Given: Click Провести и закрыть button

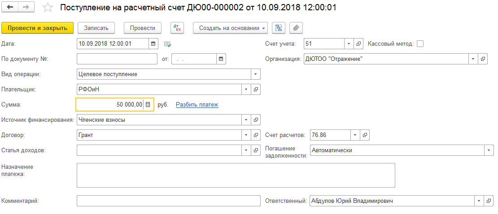Looking at the screenshot, I should [38, 28].
